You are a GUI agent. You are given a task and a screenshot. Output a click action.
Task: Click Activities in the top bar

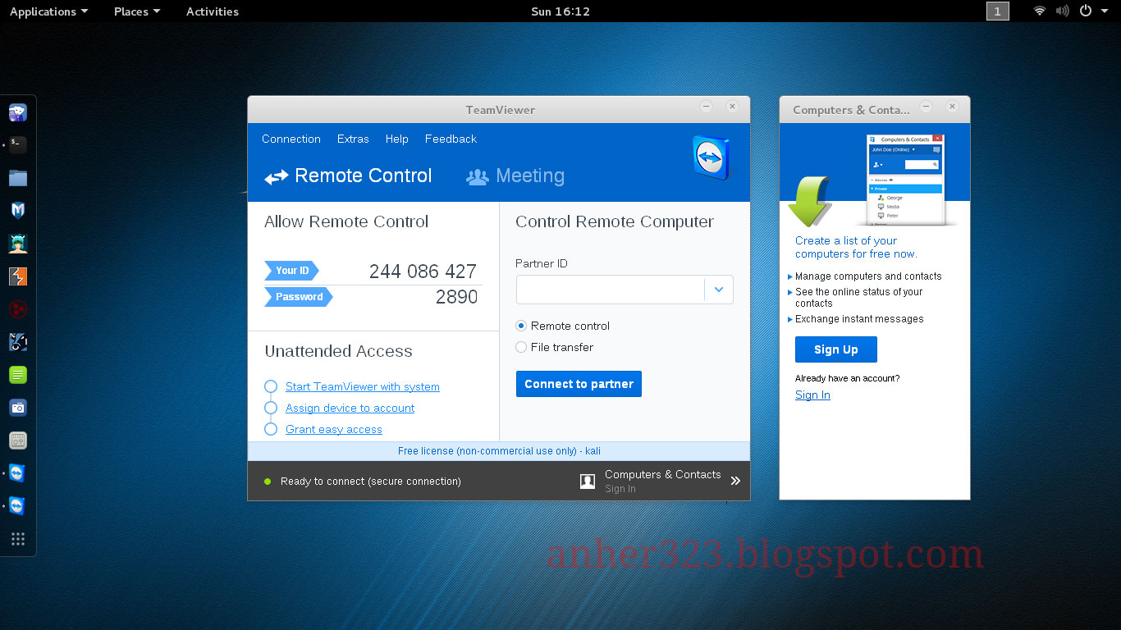point(213,11)
